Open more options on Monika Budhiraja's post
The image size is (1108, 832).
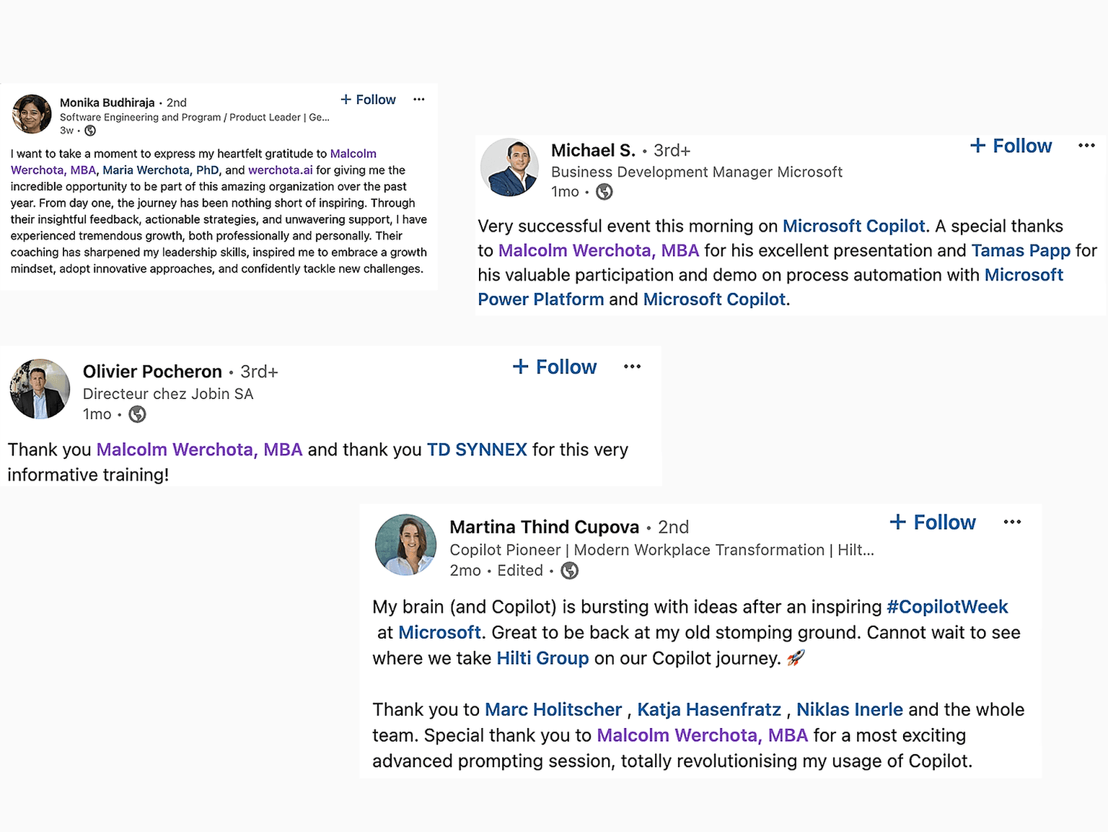coord(419,100)
